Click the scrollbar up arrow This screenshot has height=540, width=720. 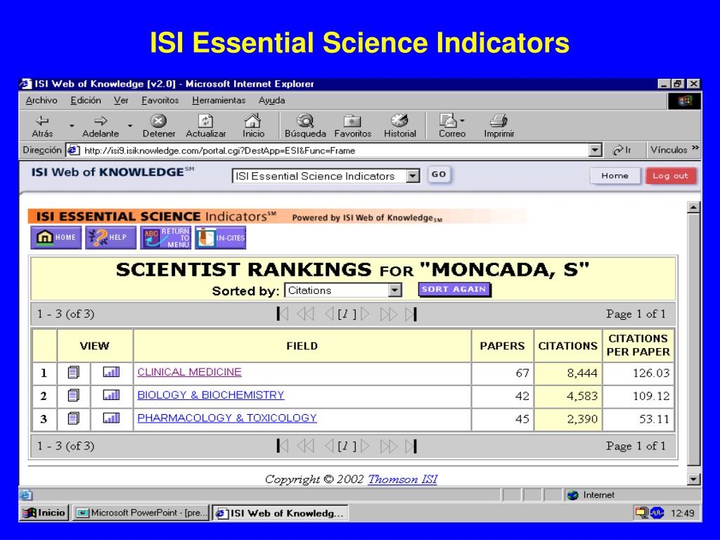(693, 207)
